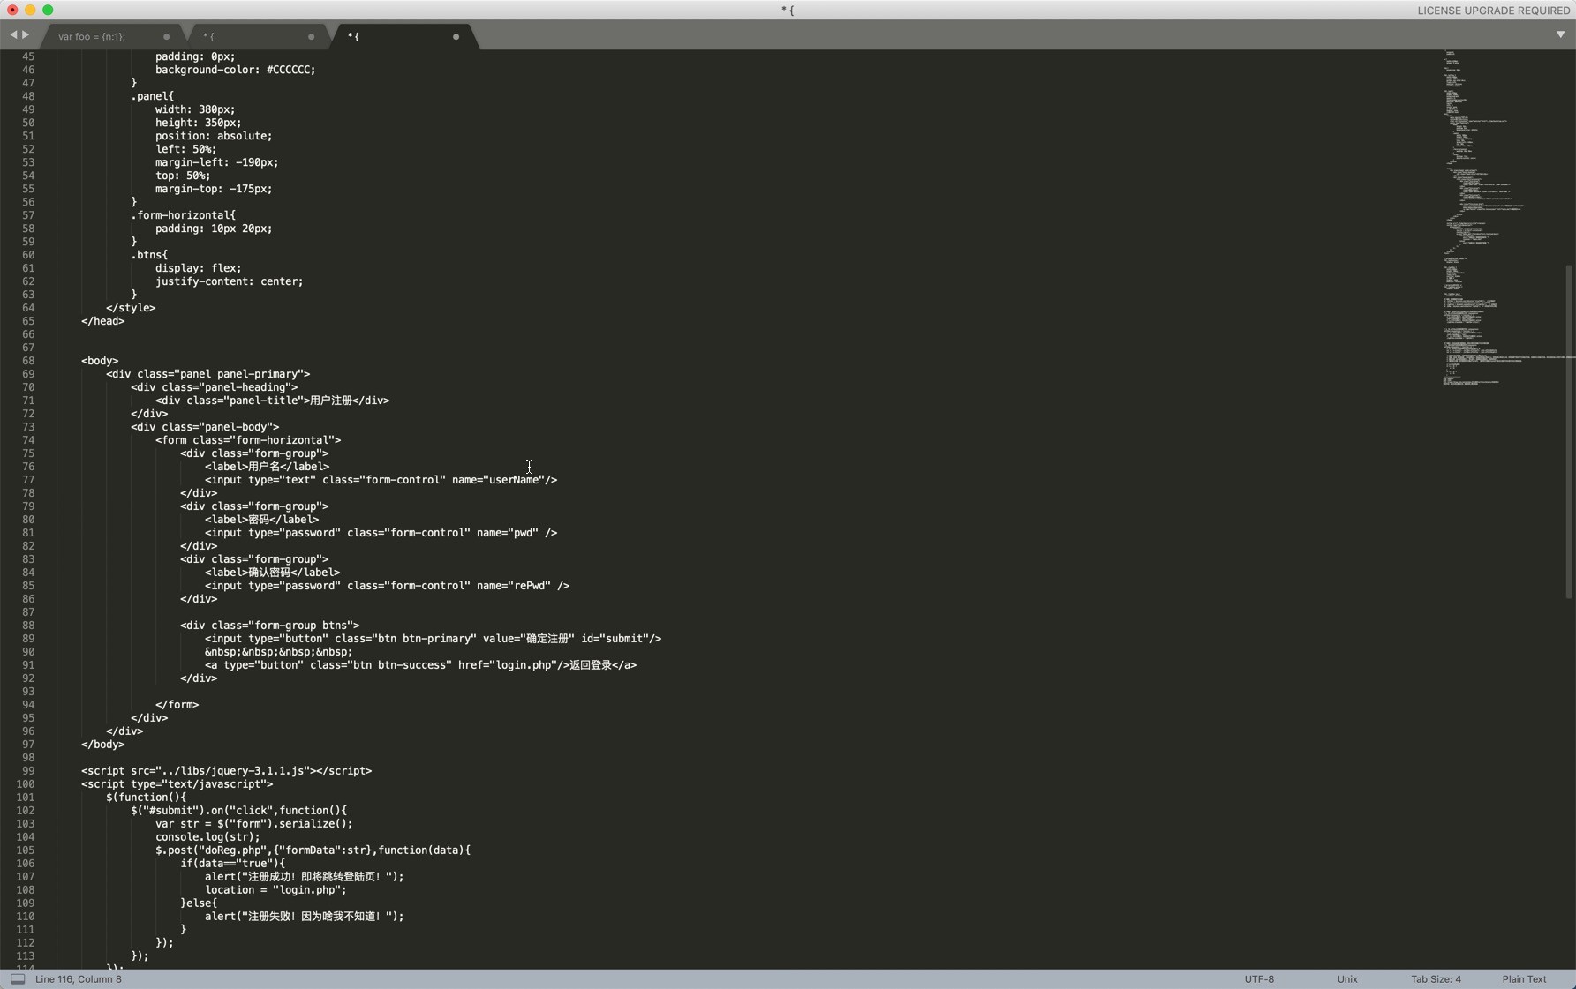Click the '<body>' opening tag
Viewport: 1576px width, 989px height.
tap(100, 361)
